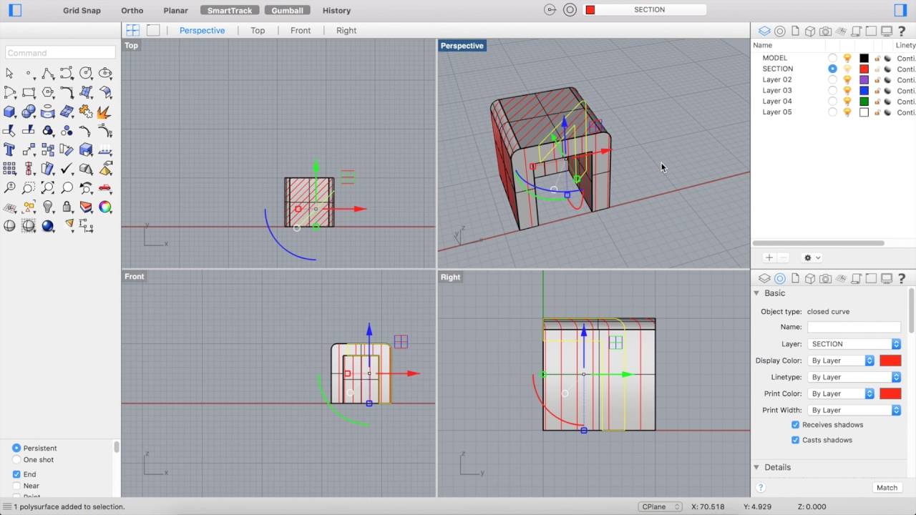Image resolution: width=916 pixels, height=515 pixels.
Task: Hide the MODEL layer via light bulb
Action: [847, 58]
